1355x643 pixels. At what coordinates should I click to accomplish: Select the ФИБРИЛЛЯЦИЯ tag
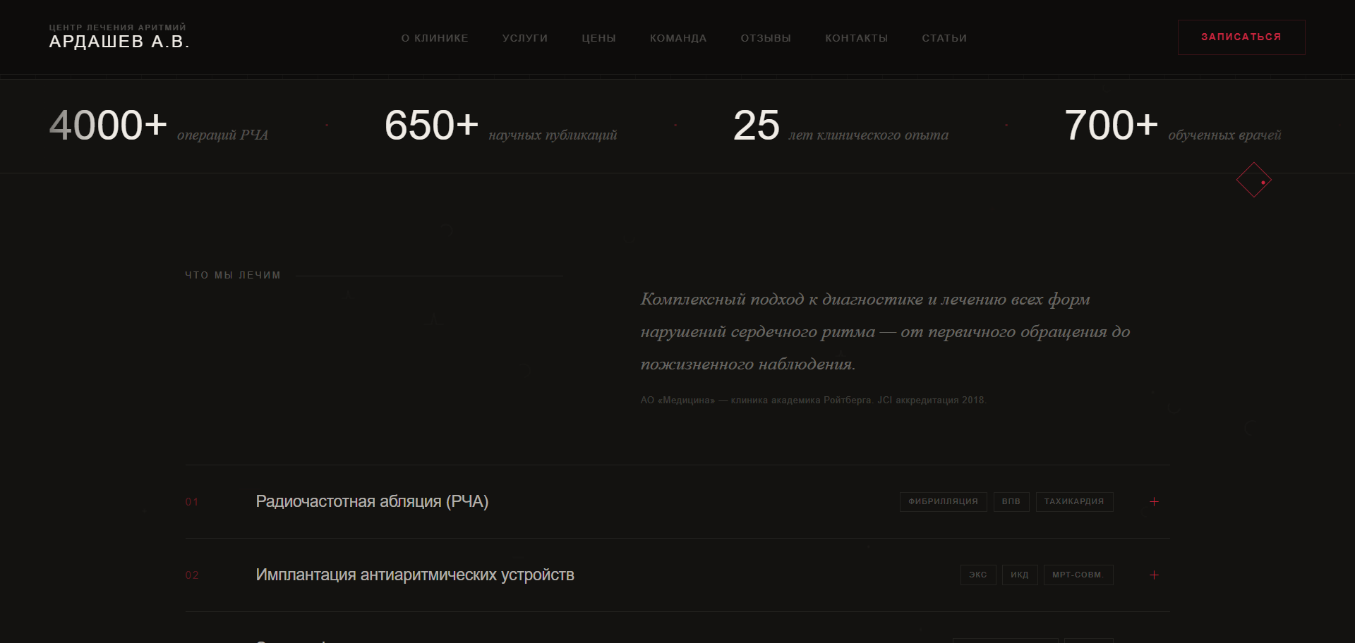943,502
